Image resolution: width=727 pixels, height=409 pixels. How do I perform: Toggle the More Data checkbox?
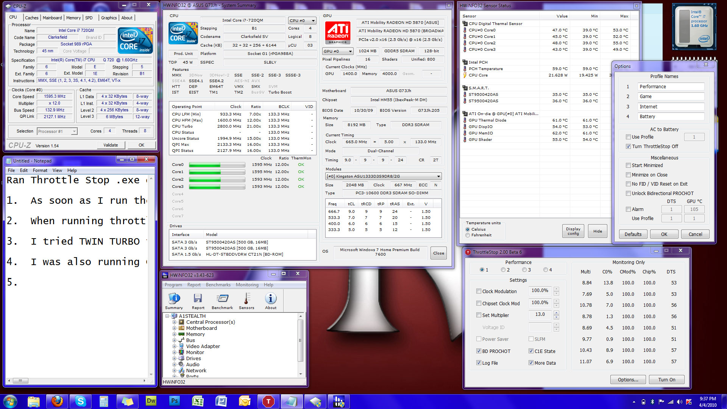click(x=531, y=363)
